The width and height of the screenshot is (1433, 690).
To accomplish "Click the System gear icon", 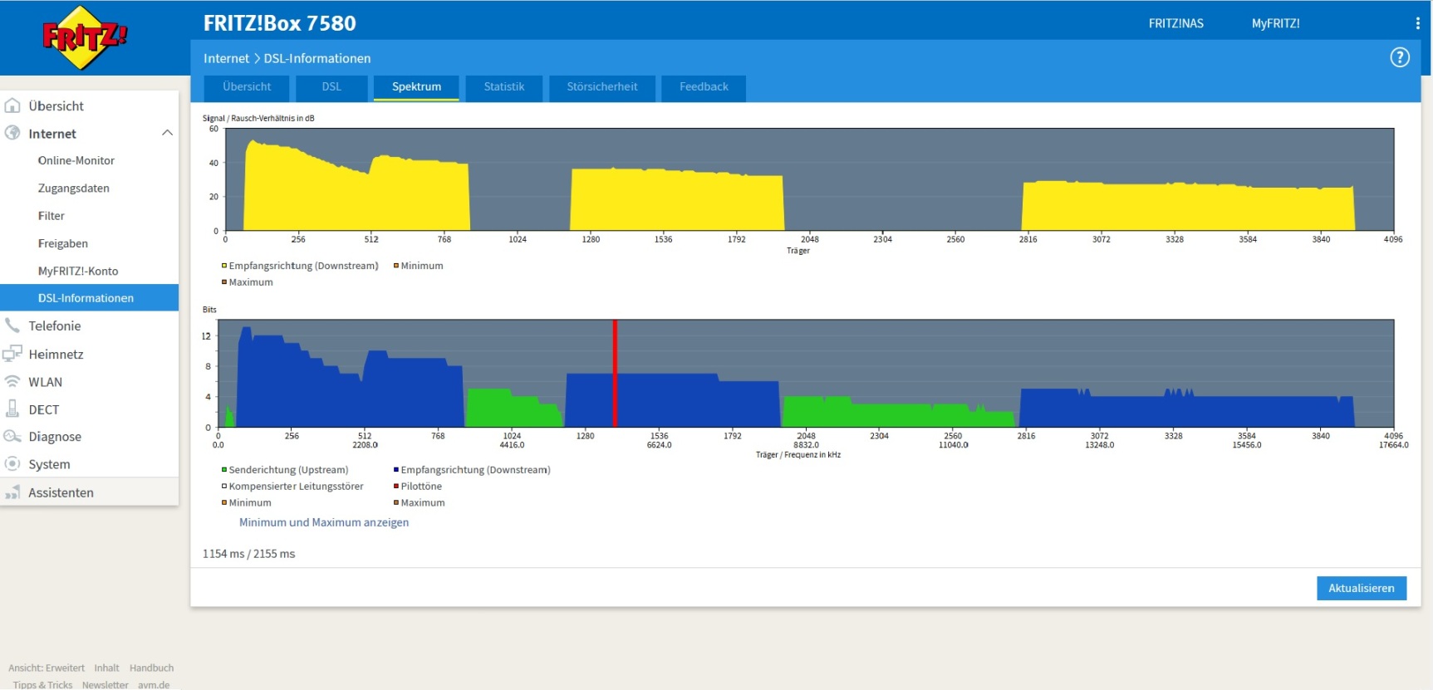I will pos(12,463).
